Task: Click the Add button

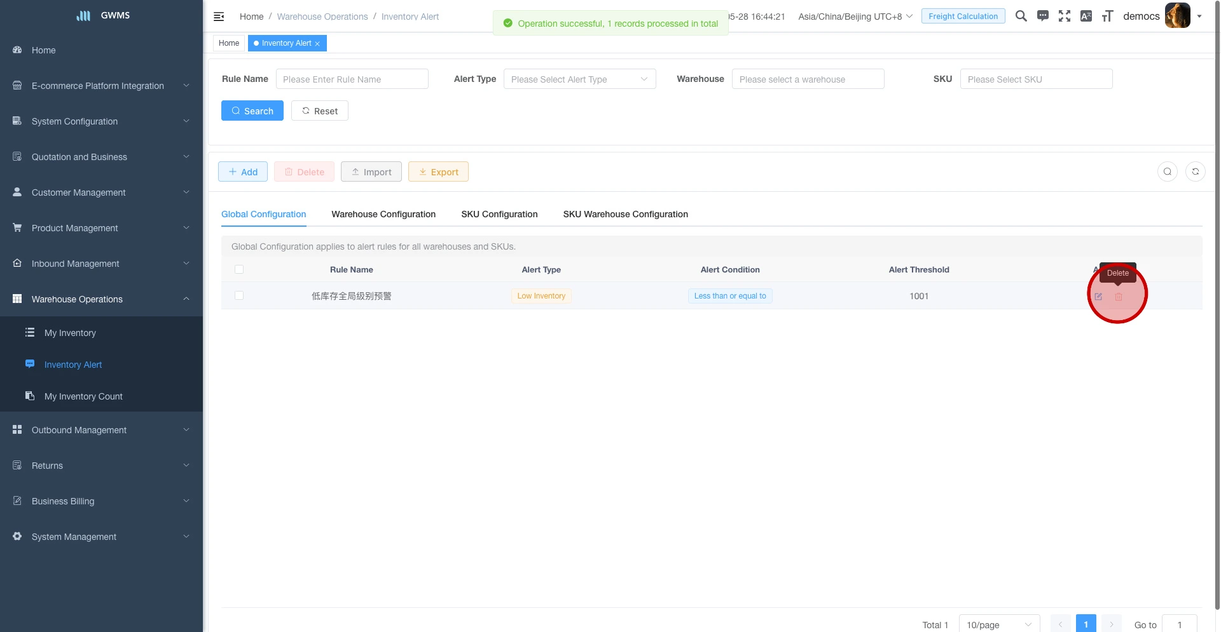Action: point(243,171)
